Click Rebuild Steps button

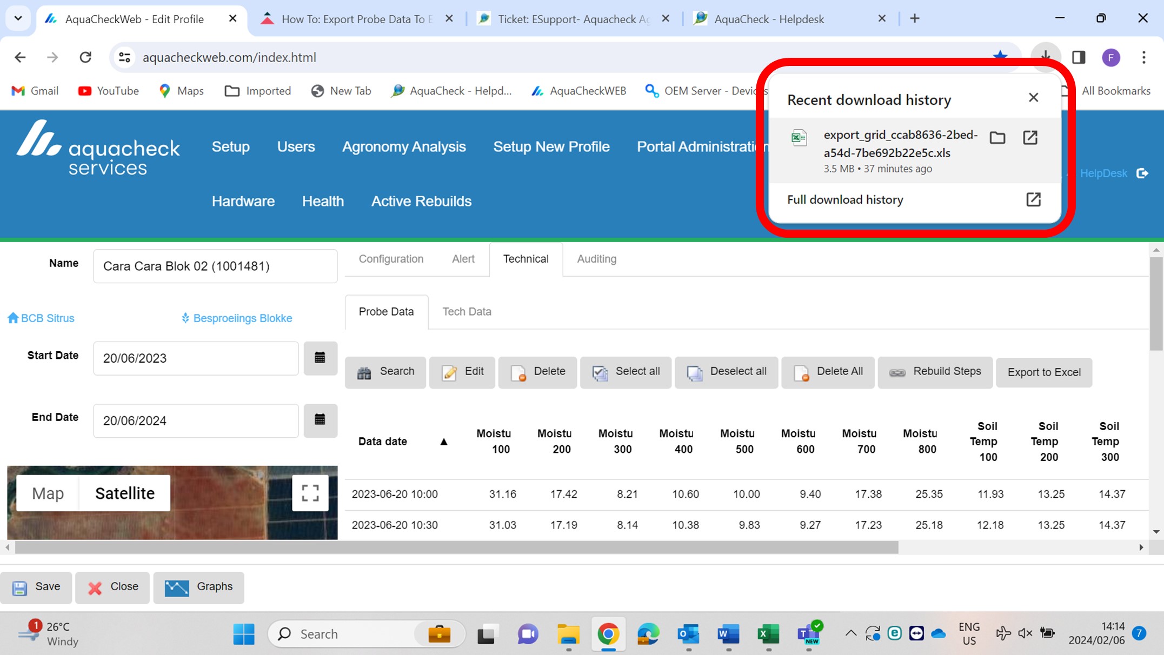(935, 372)
